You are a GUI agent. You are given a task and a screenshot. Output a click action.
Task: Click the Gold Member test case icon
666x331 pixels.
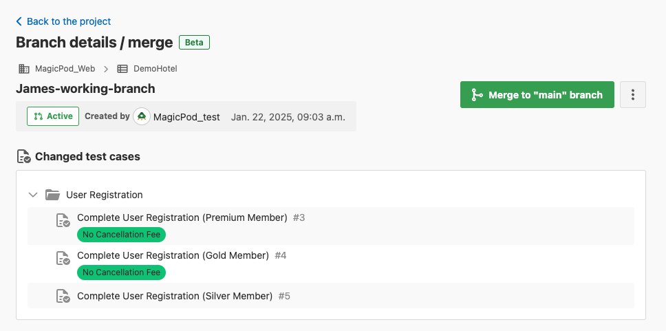[x=63, y=258]
